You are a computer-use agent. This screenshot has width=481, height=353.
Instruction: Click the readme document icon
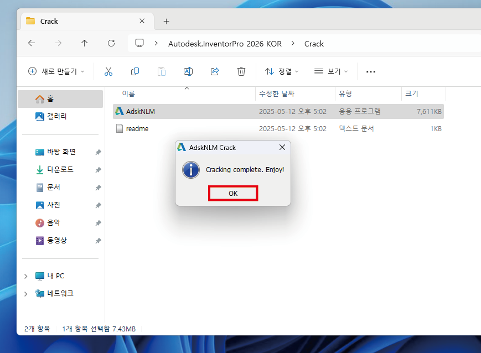pos(120,128)
